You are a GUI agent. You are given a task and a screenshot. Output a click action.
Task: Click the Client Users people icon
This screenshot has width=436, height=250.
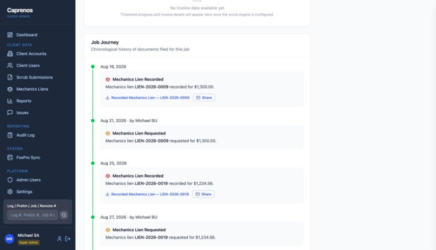tap(10, 65)
